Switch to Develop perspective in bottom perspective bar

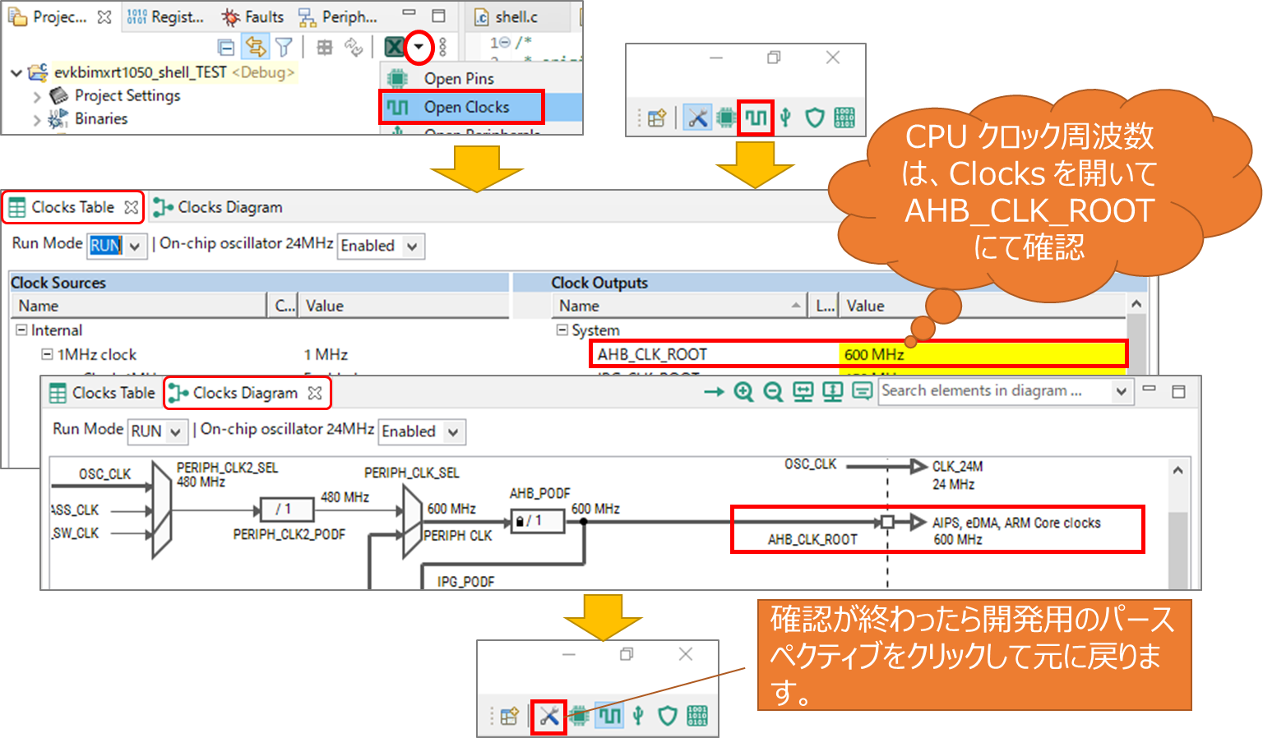coord(548,716)
